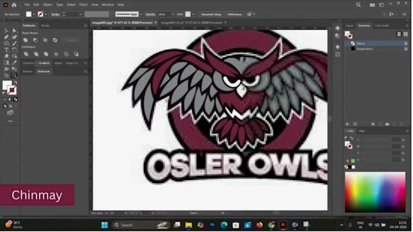
Task: Click the Change Screen Mode icon
Action: coord(10,113)
